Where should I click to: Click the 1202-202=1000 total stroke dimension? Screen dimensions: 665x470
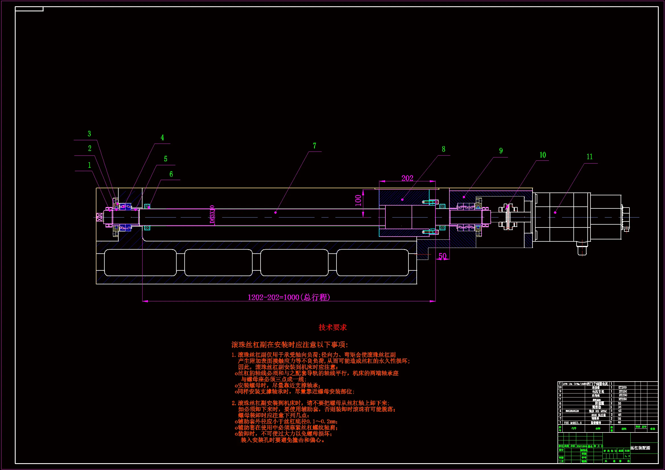click(289, 297)
